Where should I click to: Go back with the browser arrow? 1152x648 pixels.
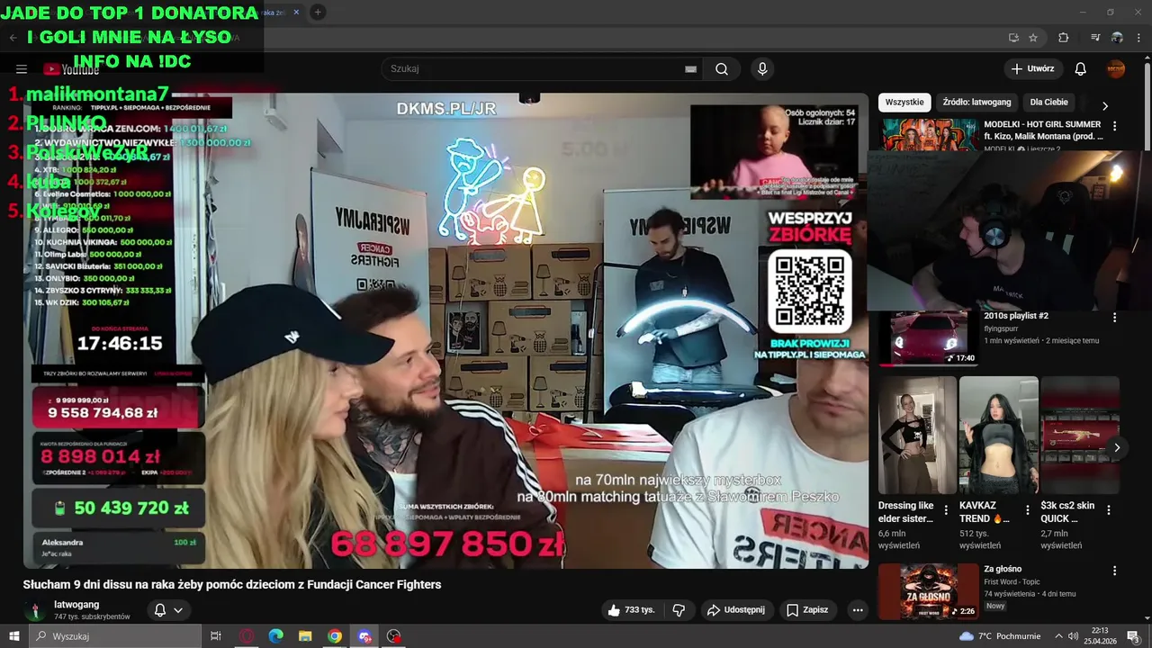[13, 38]
